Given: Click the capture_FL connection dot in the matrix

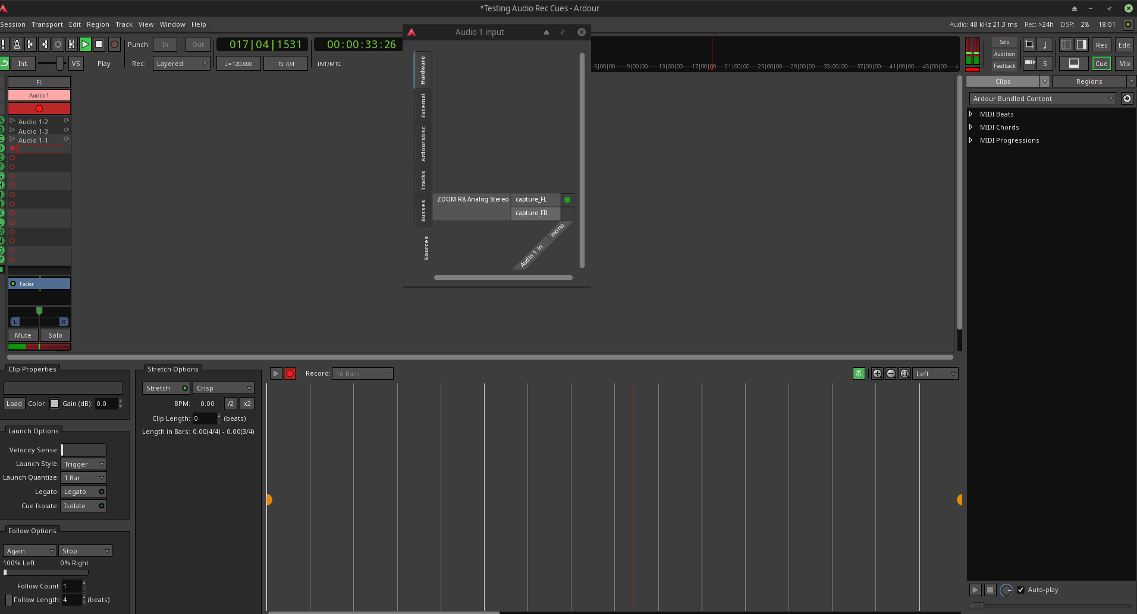Looking at the screenshot, I should click(x=567, y=200).
